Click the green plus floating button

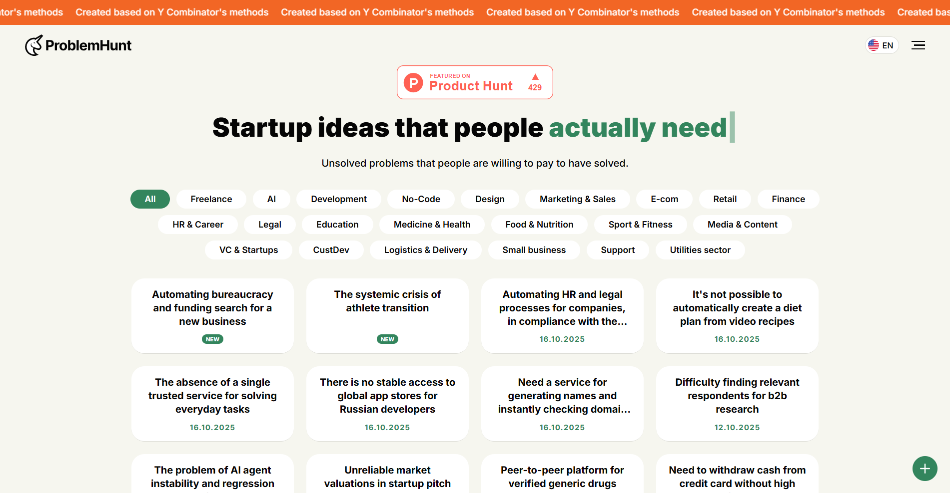(925, 469)
